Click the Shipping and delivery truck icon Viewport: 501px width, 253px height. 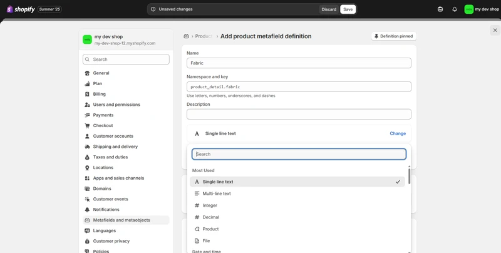coord(87,147)
